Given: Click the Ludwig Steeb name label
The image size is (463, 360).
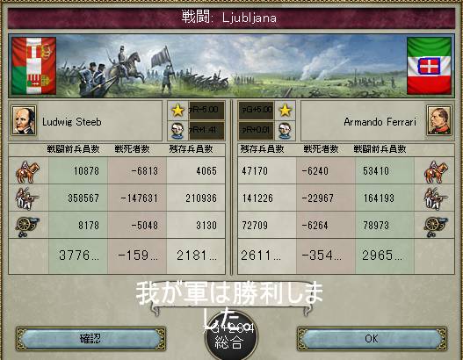Looking at the screenshot, I should [72, 122].
